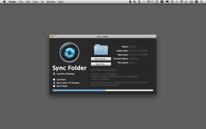
Task: Click the large blue Sync Folder logo
Action: (70, 52)
